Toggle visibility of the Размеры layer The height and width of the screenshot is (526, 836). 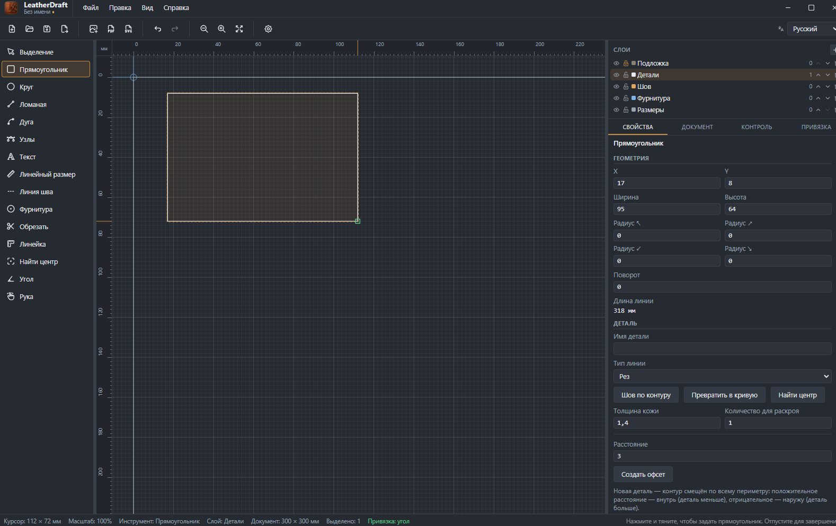coord(616,110)
